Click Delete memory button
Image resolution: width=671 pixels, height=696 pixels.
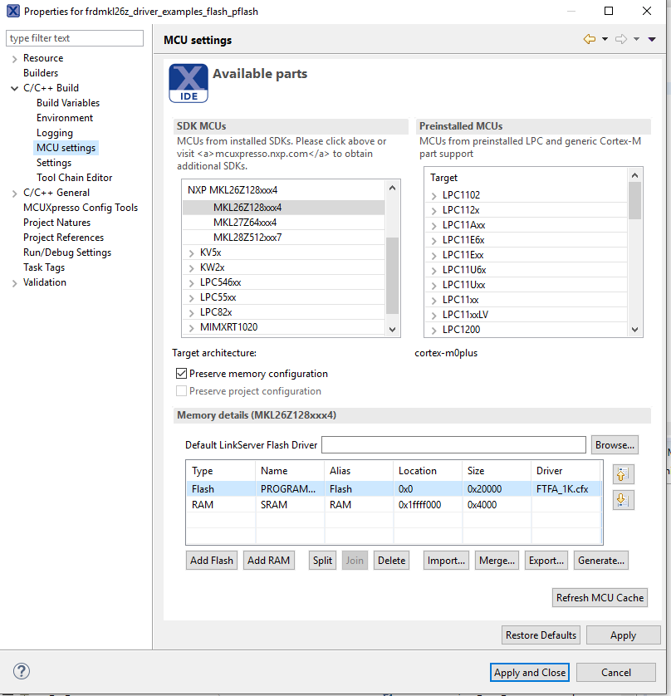[x=391, y=560]
